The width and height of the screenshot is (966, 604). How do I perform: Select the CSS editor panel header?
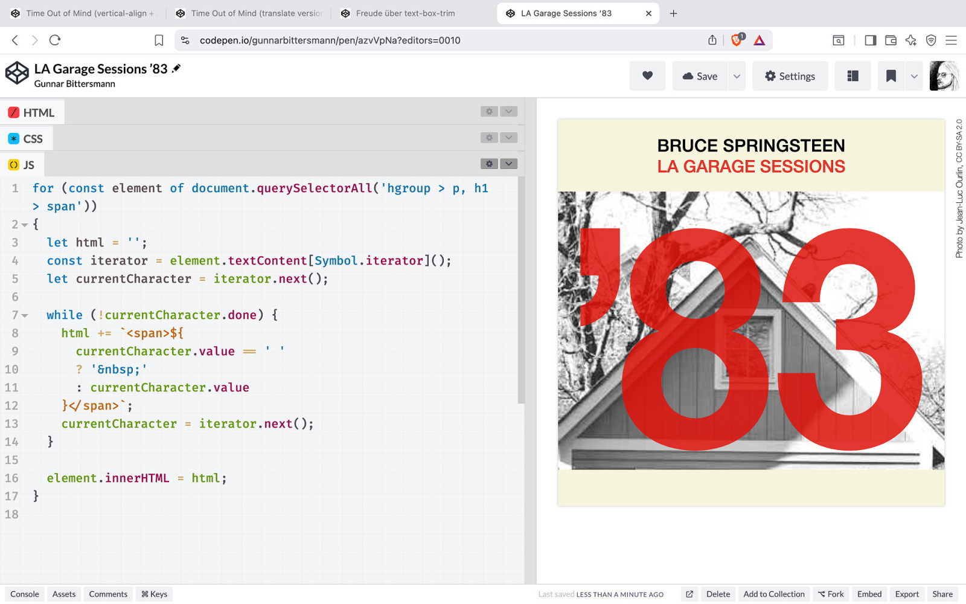pos(26,139)
